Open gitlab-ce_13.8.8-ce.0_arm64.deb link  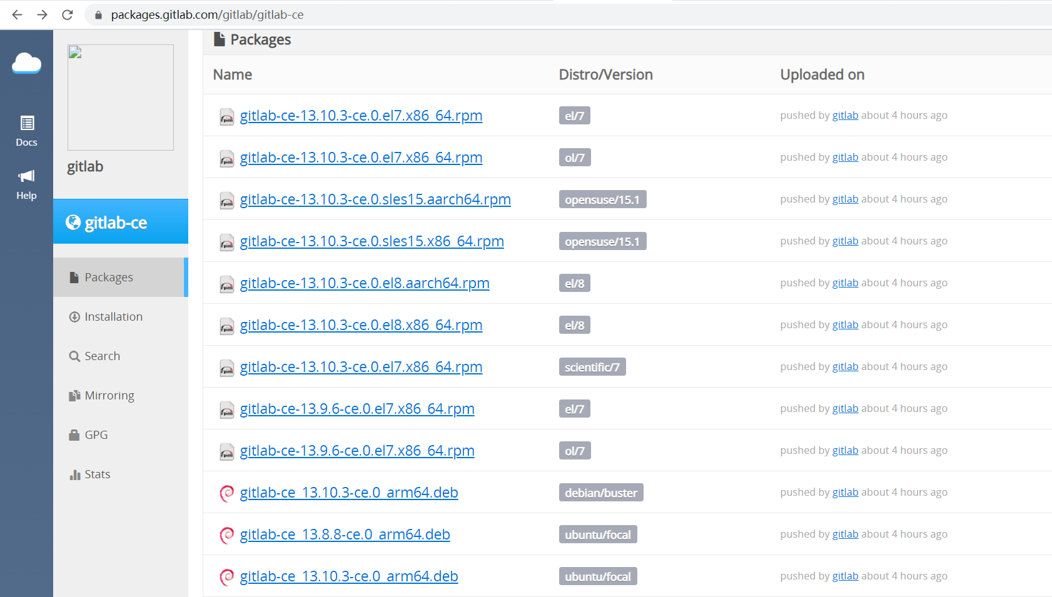click(x=345, y=534)
